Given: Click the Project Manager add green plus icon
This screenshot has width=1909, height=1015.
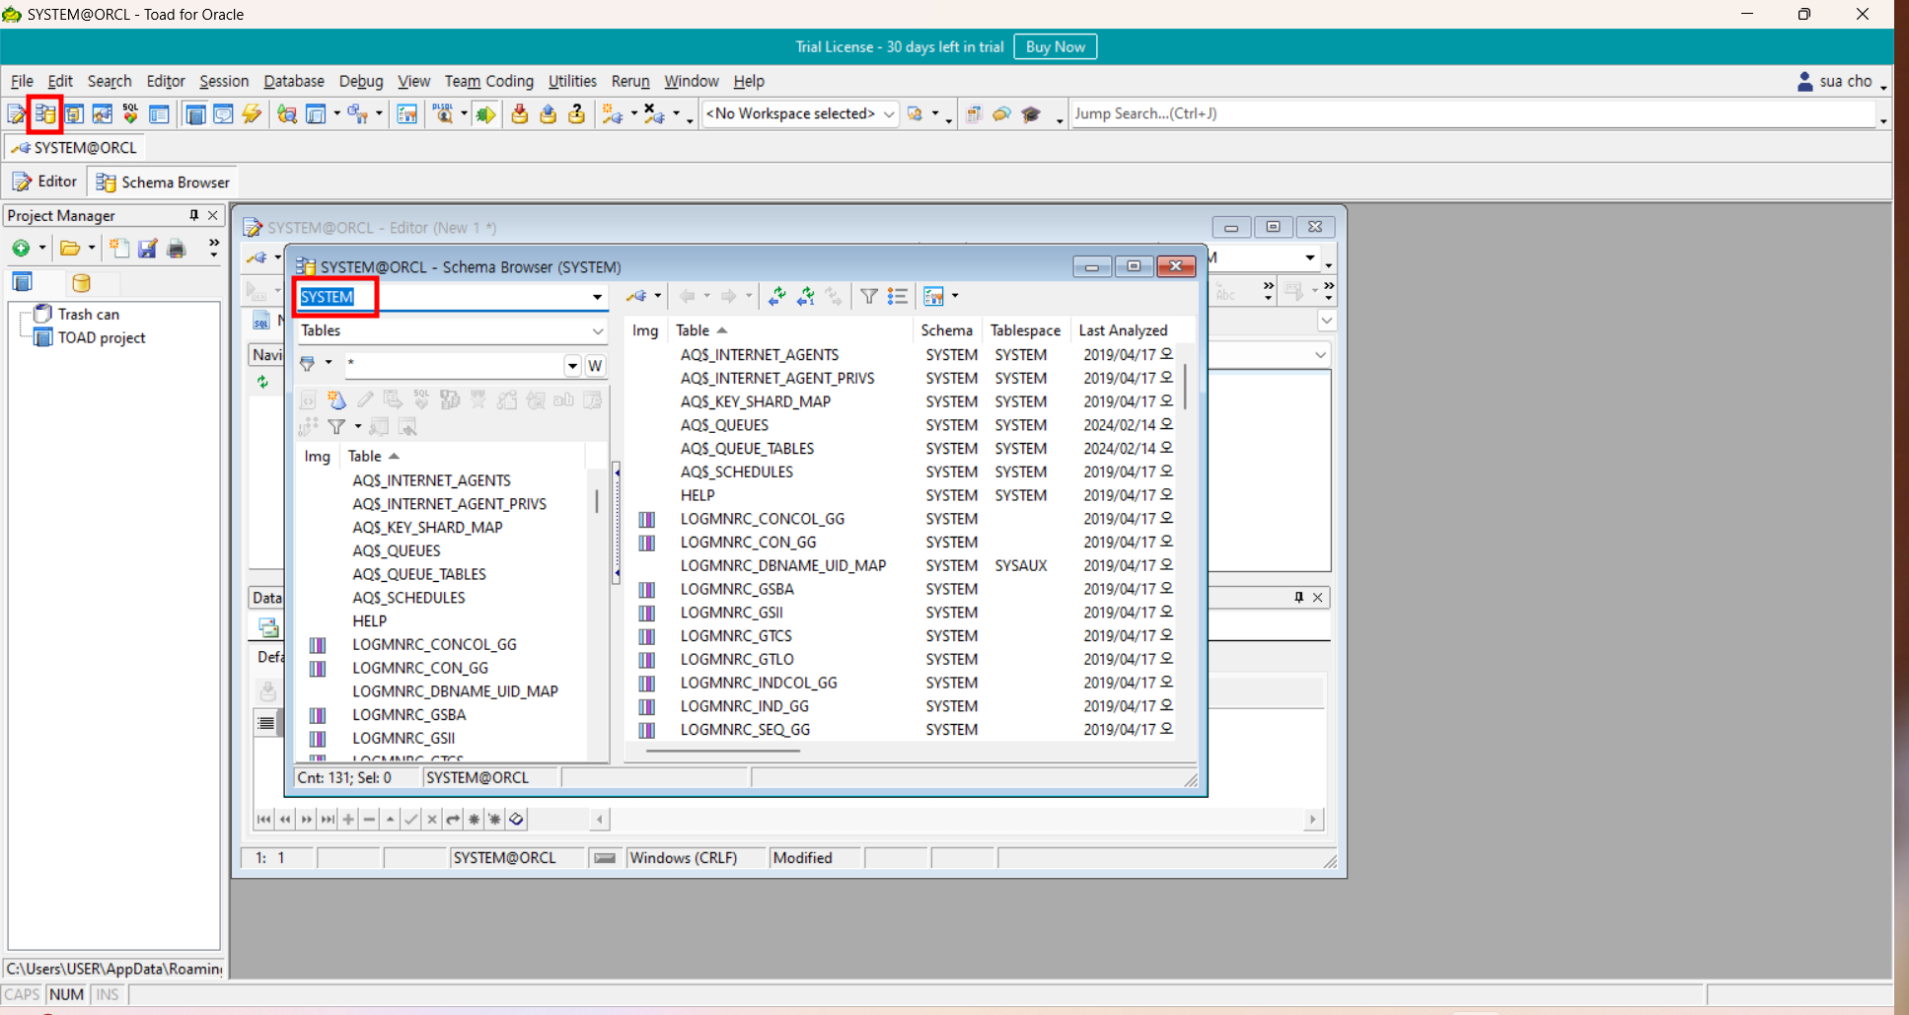Looking at the screenshot, I should point(20,249).
